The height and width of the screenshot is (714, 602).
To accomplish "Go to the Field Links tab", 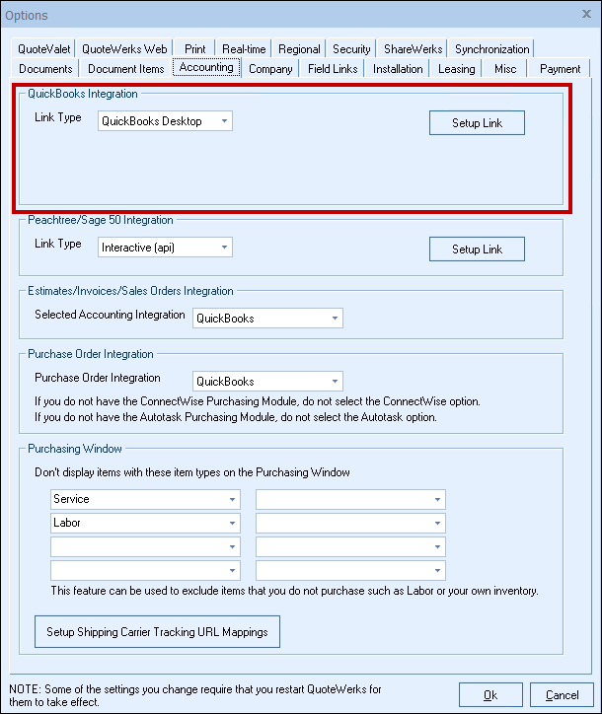I will point(333,69).
